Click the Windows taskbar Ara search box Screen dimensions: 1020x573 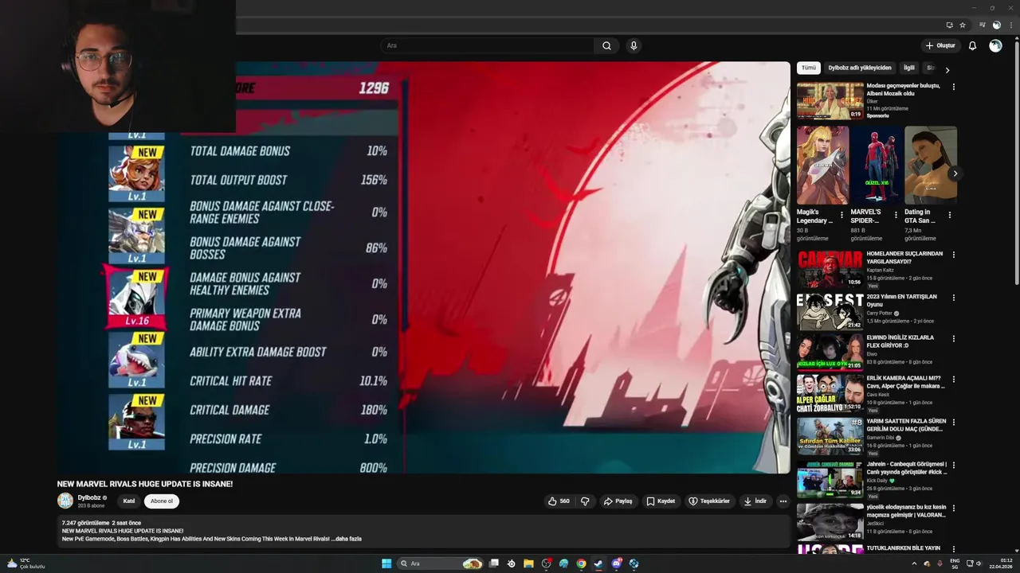[441, 563]
